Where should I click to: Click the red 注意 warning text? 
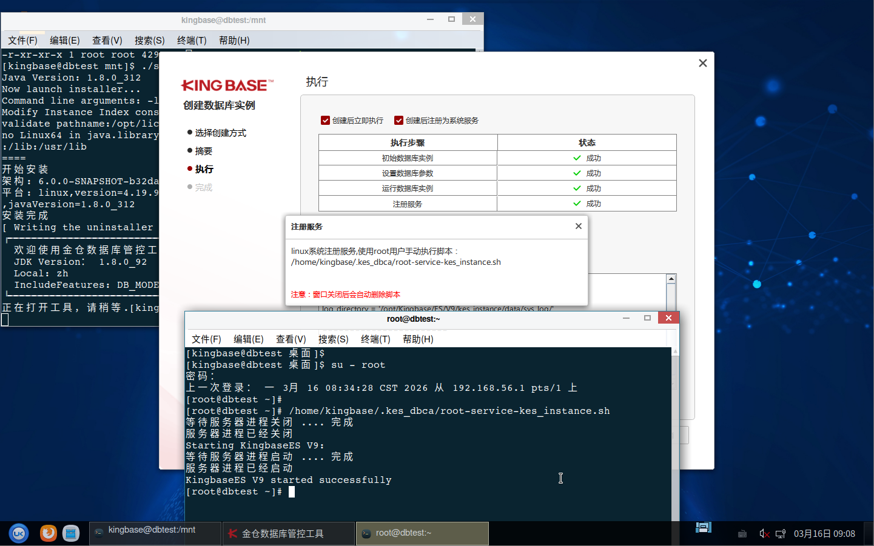point(346,295)
